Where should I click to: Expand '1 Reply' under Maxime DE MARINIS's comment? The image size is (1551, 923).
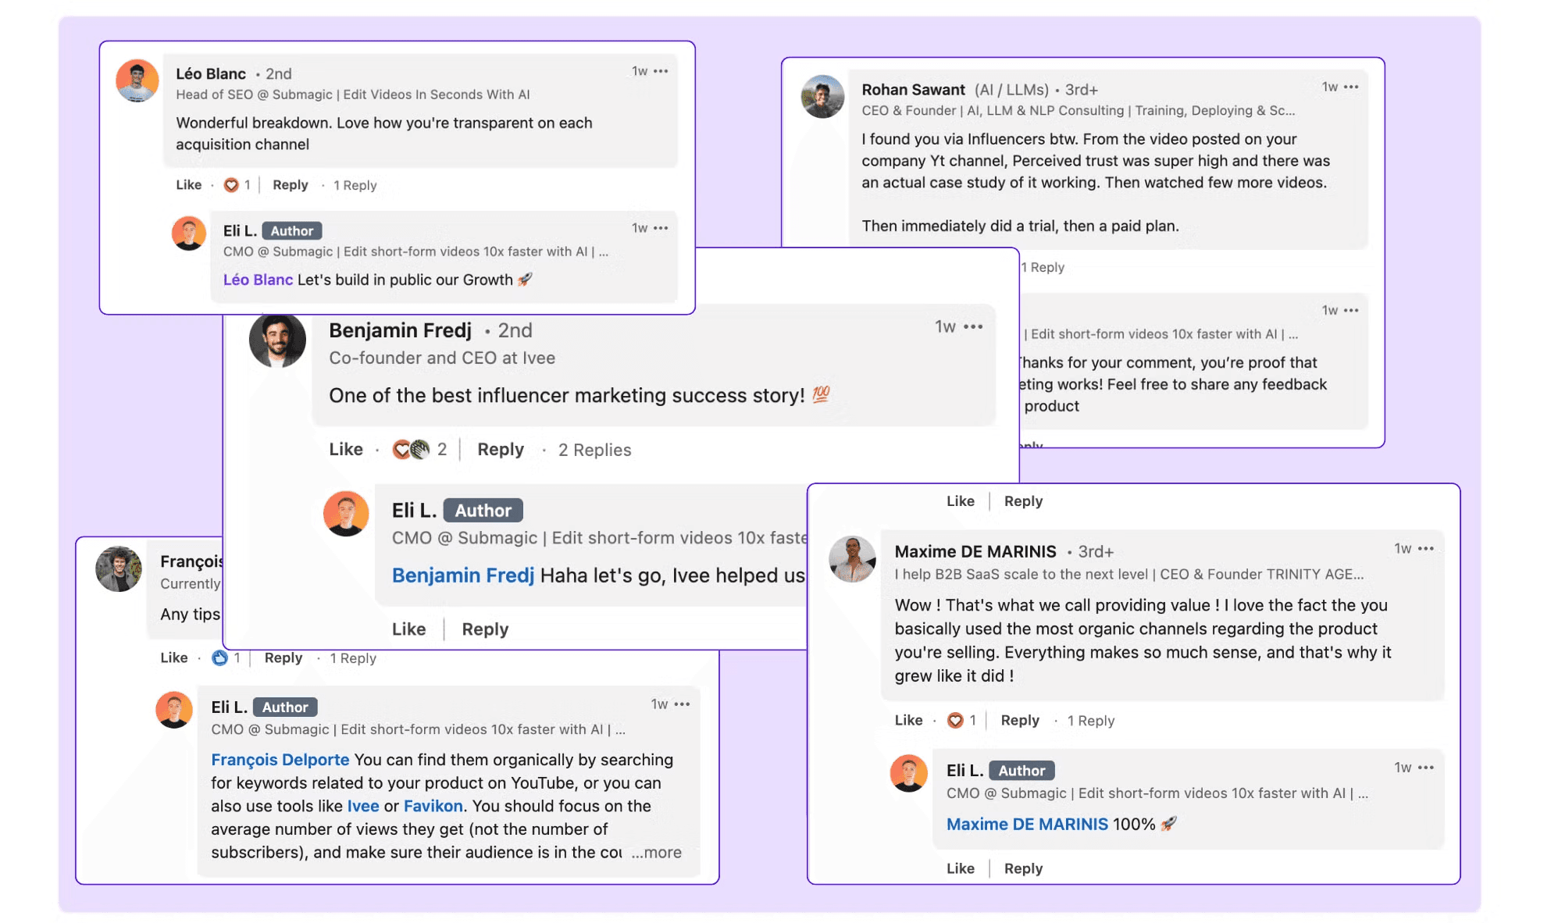(1090, 721)
